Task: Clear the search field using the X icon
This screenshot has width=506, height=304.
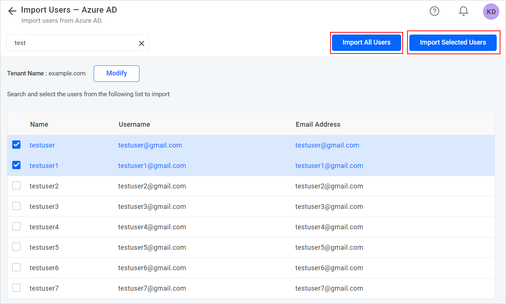Action: pos(141,43)
